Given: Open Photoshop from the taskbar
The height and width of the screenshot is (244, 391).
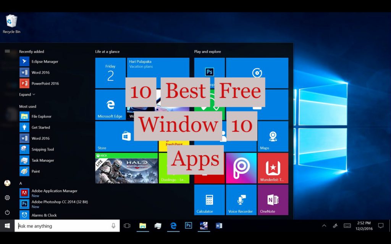Looking at the screenshot, I should click(x=188, y=226).
